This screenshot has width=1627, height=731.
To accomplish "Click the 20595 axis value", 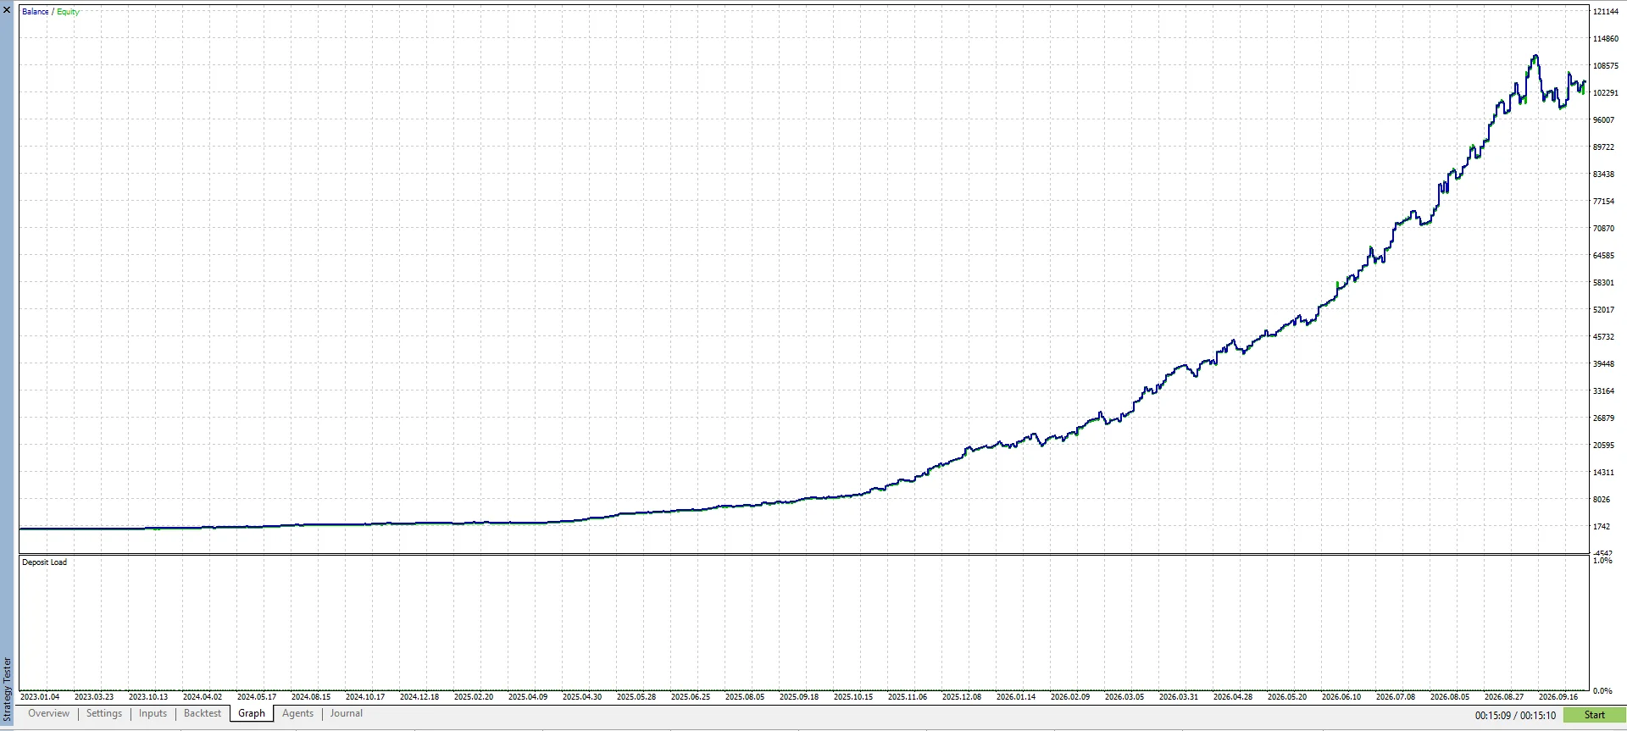I will [1604, 446].
